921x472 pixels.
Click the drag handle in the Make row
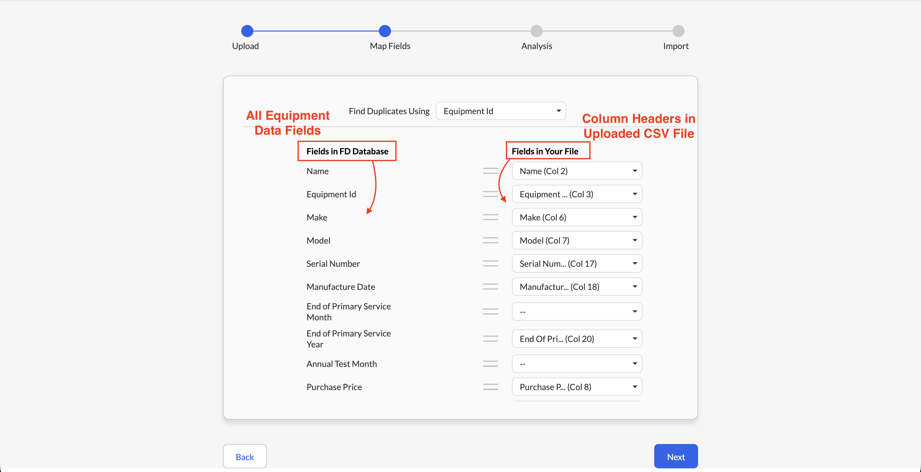pos(490,217)
